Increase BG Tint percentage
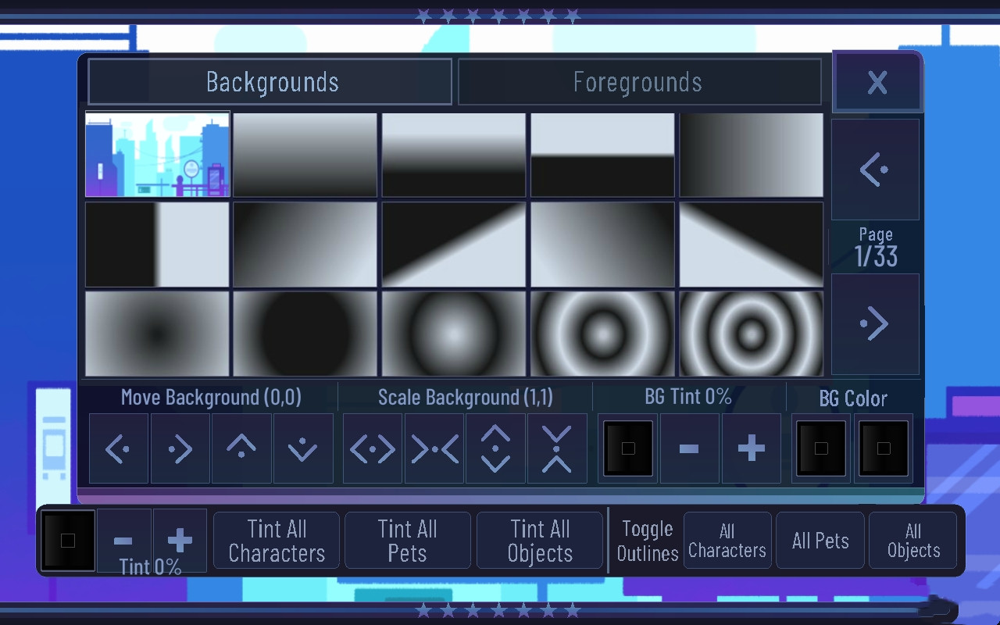Screen dimensions: 1000x625 pyautogui.click(x=751, y=448)
